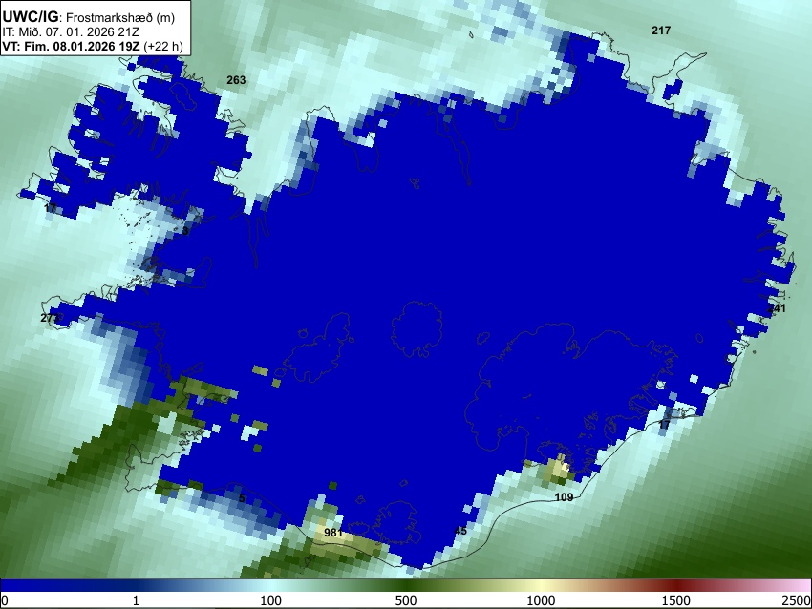Click the map value '981'
This screenshot has height=609, width=812.
pos(333,533)
